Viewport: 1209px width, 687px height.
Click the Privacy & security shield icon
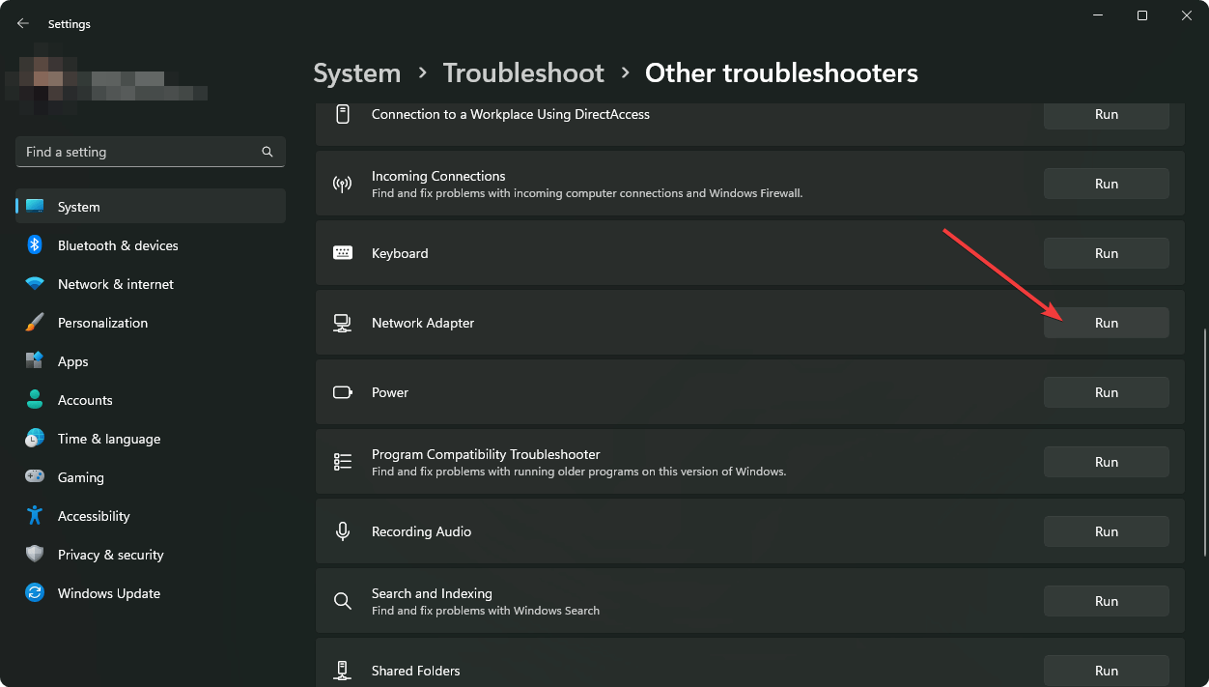35,555
